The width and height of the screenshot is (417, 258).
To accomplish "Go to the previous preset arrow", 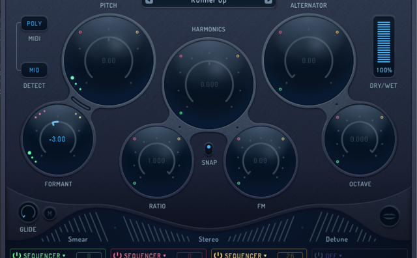I will pyautogui.click(x=149, y=1).
